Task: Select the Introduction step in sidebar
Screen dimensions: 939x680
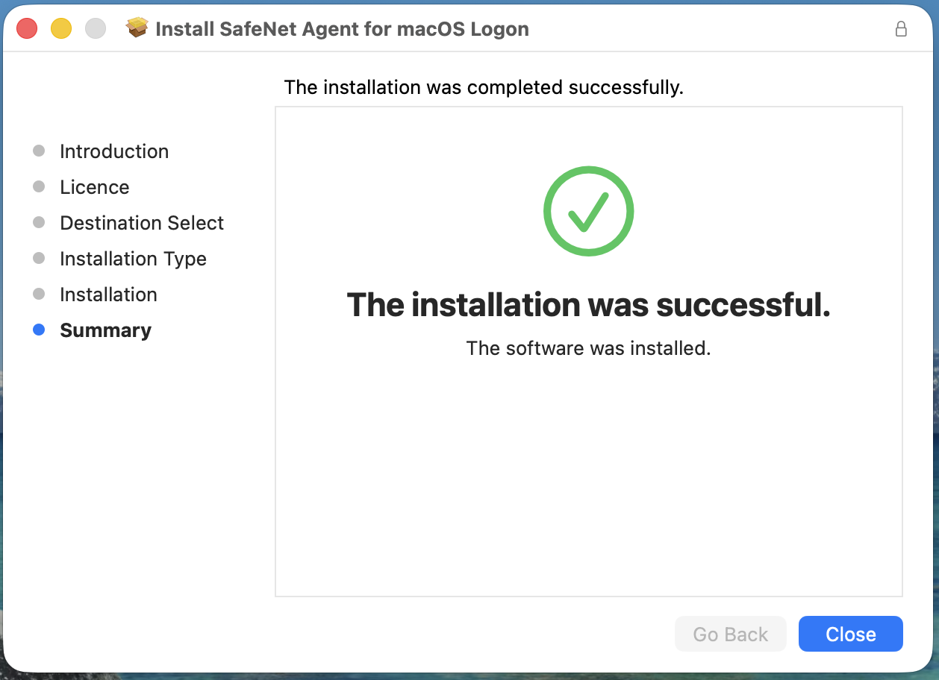Action: pos(114,151)
